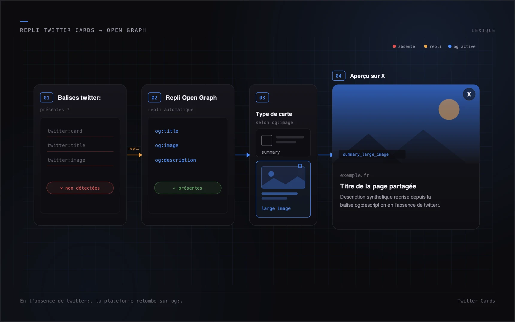This screenshot has width=515, height=322.
Task: Select the og:image tag row
Action: (188, 146)
